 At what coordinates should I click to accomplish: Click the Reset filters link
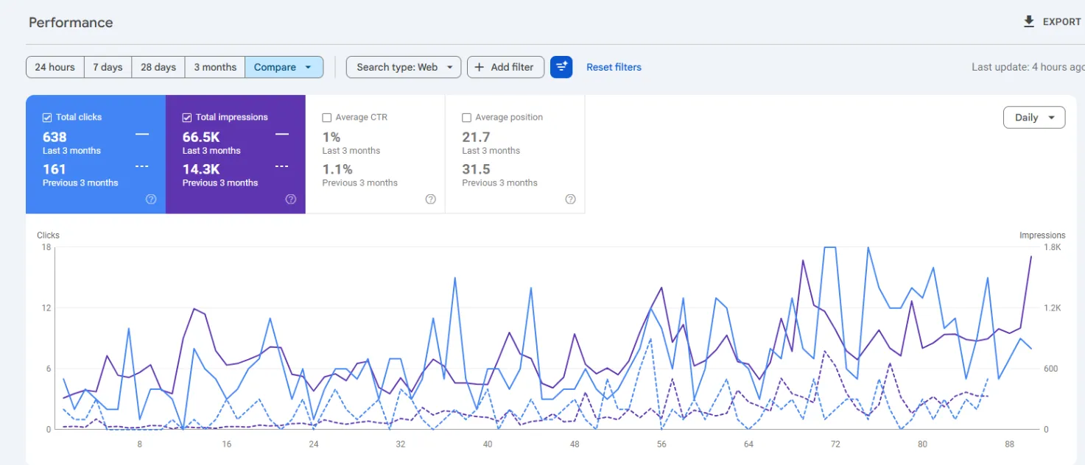[x=614, y=67]
